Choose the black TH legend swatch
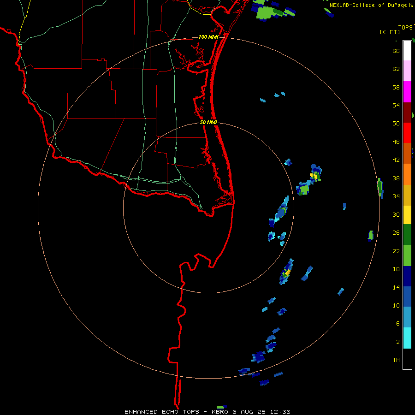This screenshot has height=415, width=415. point(407,359)
